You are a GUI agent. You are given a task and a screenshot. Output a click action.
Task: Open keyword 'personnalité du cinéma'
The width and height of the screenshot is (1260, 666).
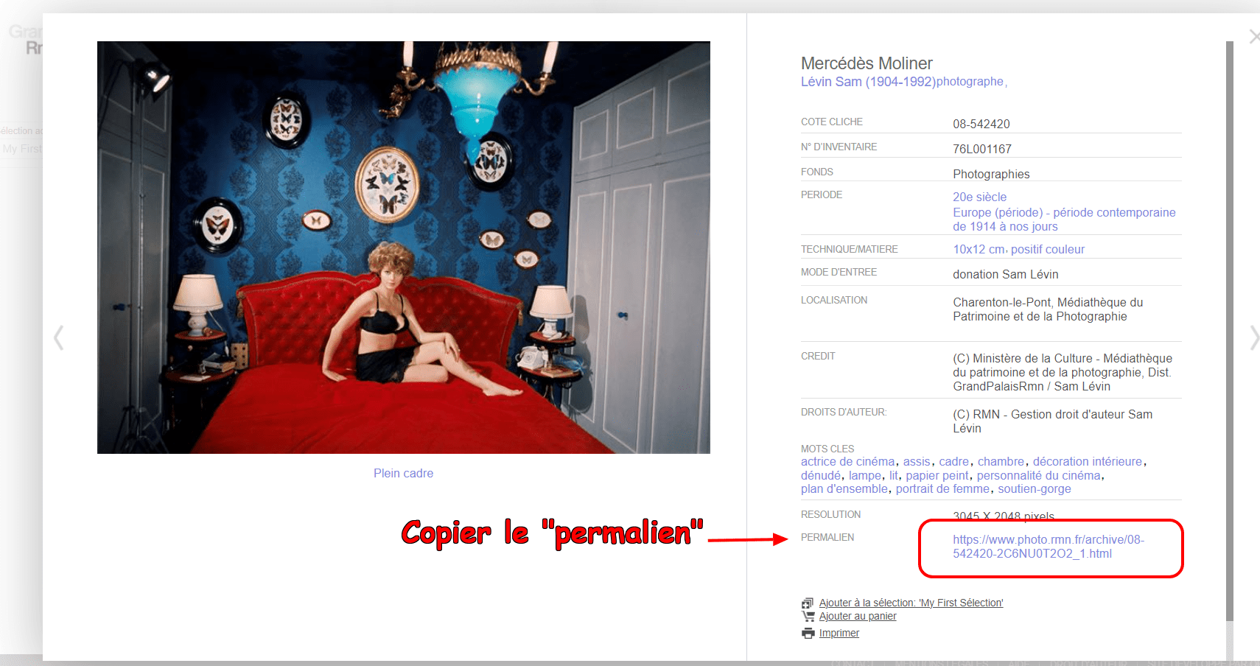(x=1039, y=476)
